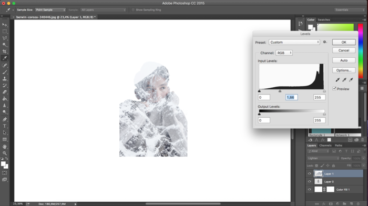Image resolution: width=368 pixels, height=206 pixels.
Task: Select the Pen tool
Action: [x=4, y=119]
